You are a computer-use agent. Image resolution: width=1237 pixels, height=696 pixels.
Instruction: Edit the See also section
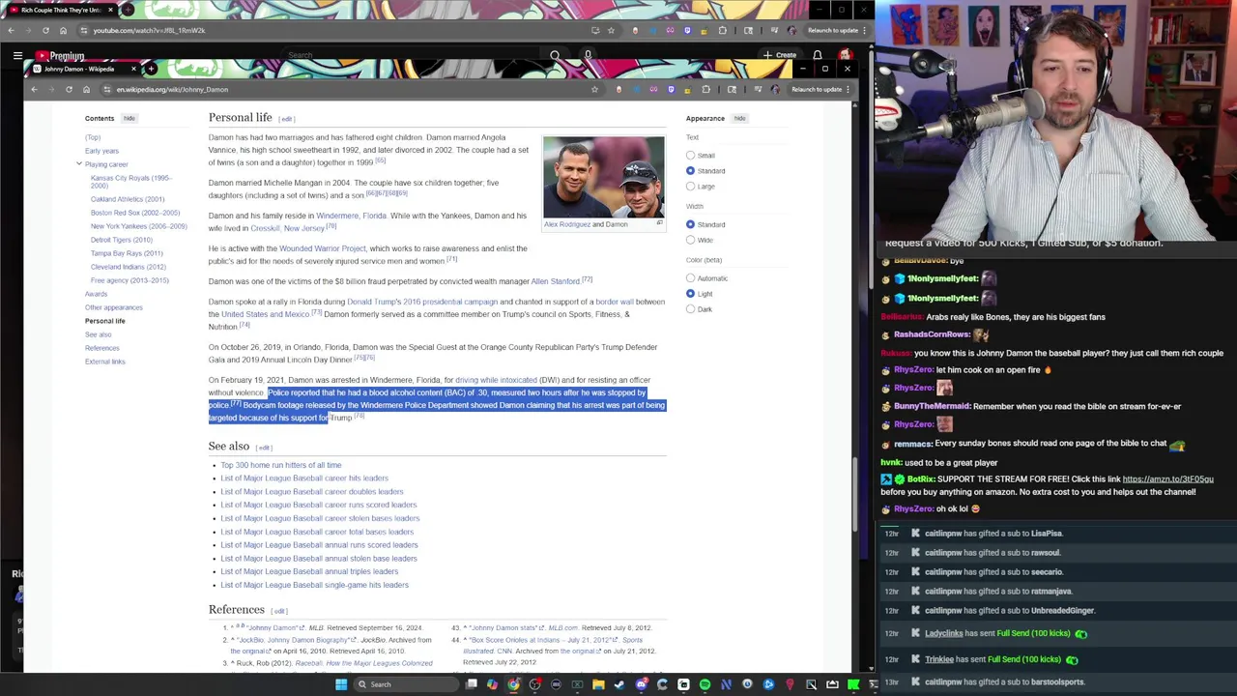point(264,448)
